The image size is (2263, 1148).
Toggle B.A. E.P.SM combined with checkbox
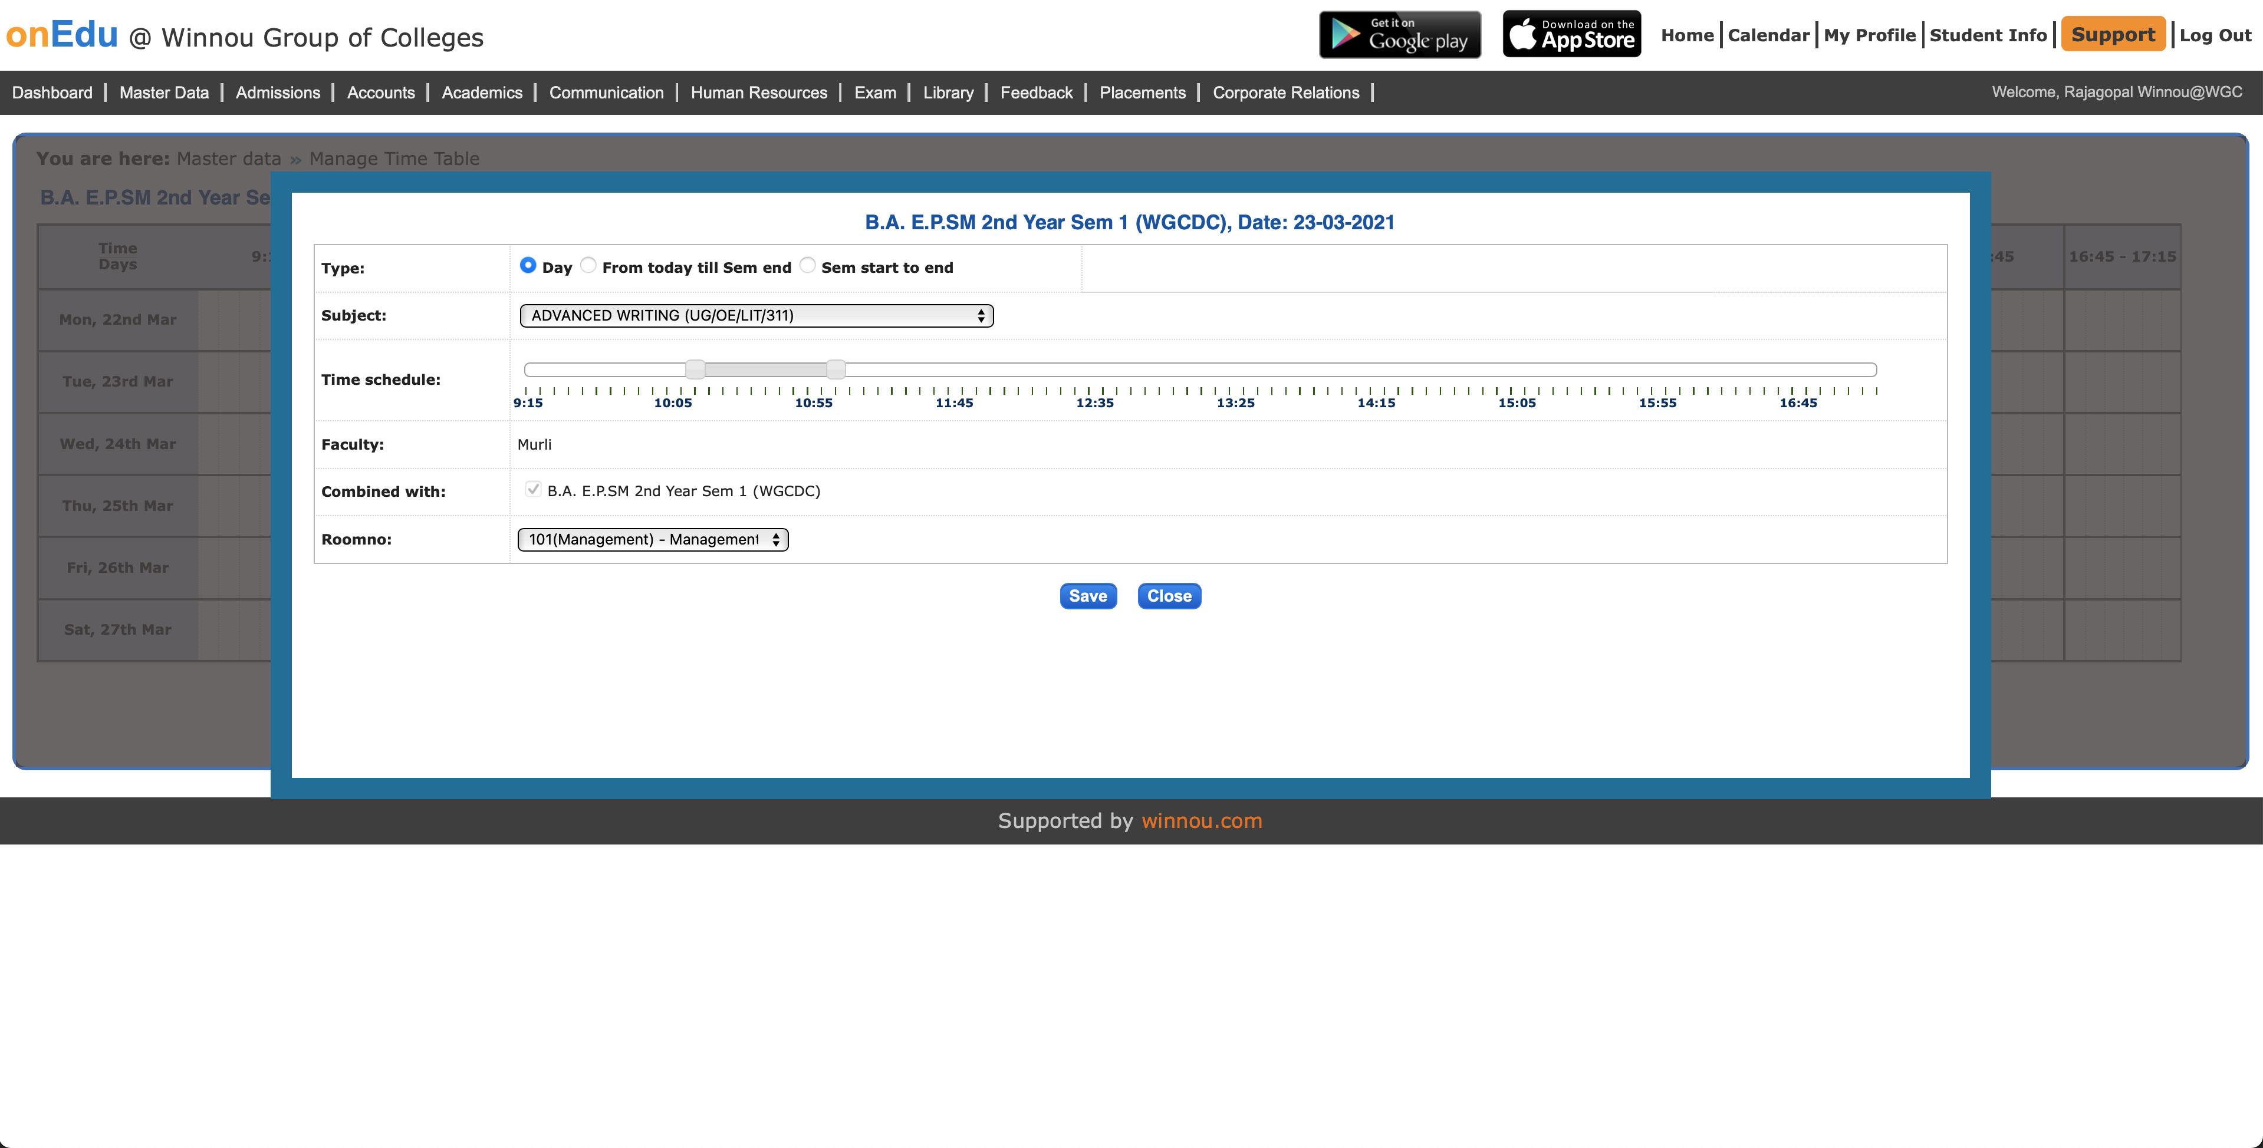(532, 489)
